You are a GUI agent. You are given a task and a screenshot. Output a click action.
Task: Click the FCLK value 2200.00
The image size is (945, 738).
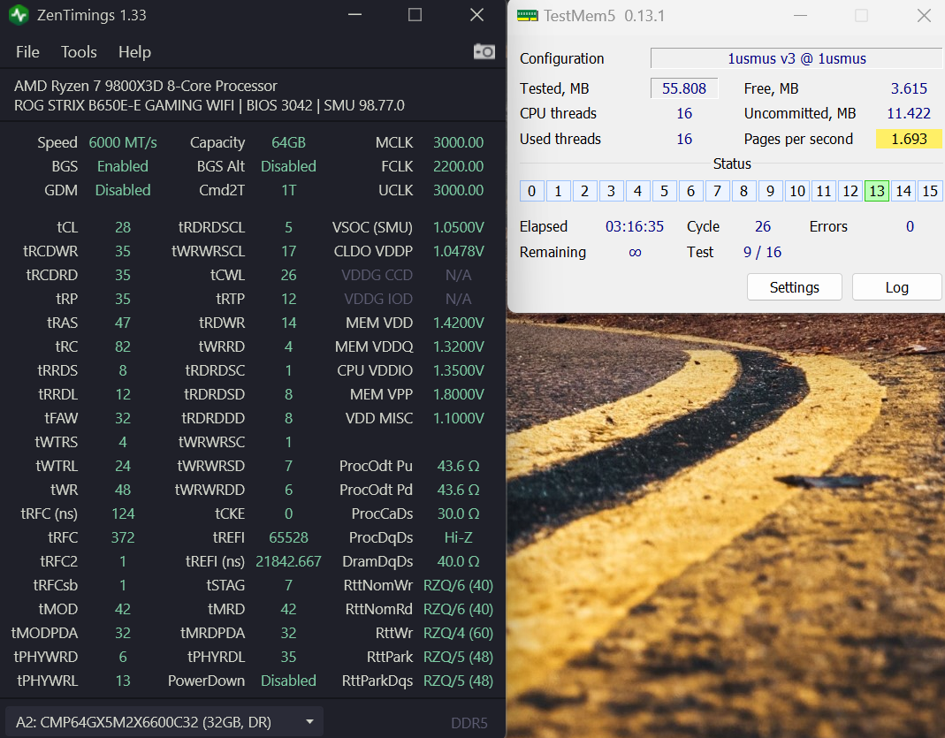pos(458,166)
